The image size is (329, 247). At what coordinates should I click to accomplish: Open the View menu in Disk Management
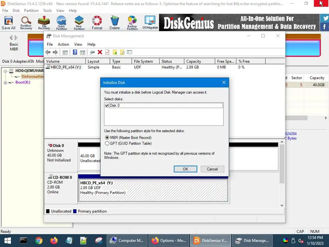[78, 44]
